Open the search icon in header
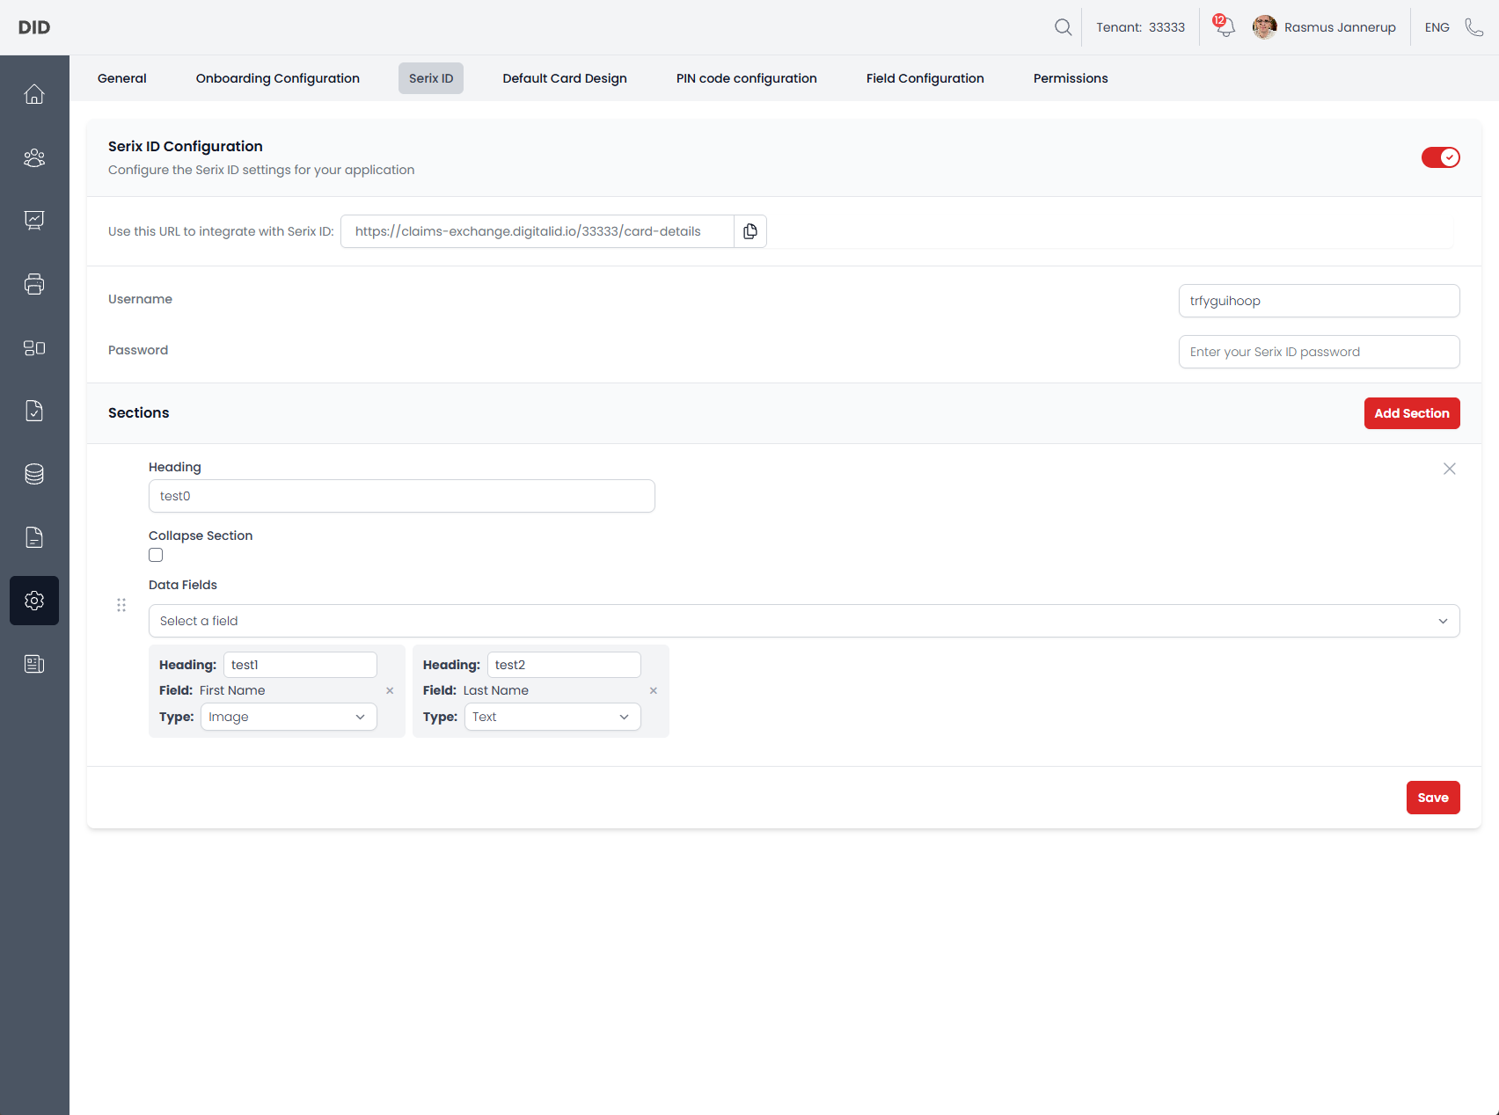The height and width of the screenshot is (1115, 1499). click(x=1063, y=27)
